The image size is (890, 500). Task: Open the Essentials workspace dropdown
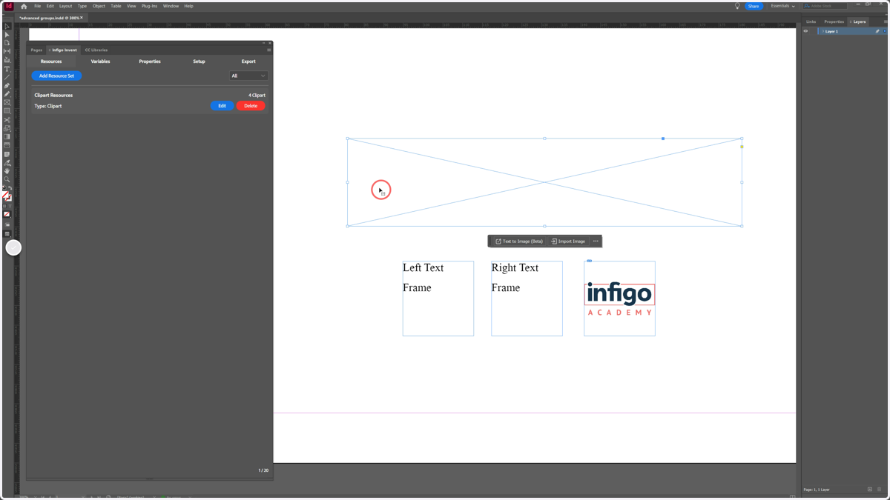click(x=782, y=6)
